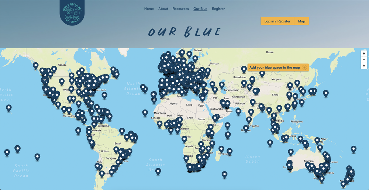This screenshot has height=190, width=369.
Task: Click the pin in Russia northwest of Mongolia
Action: 262,73
